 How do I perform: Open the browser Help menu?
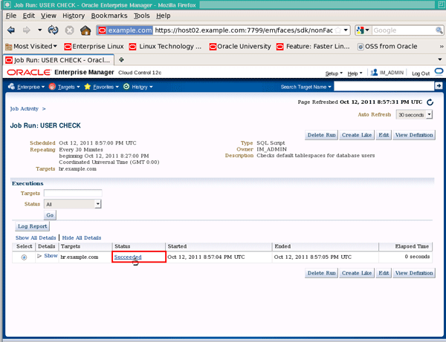[x=164, y=16]
